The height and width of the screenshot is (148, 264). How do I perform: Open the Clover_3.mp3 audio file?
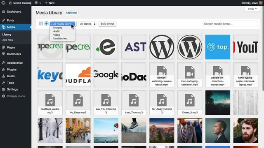point(190,103)
